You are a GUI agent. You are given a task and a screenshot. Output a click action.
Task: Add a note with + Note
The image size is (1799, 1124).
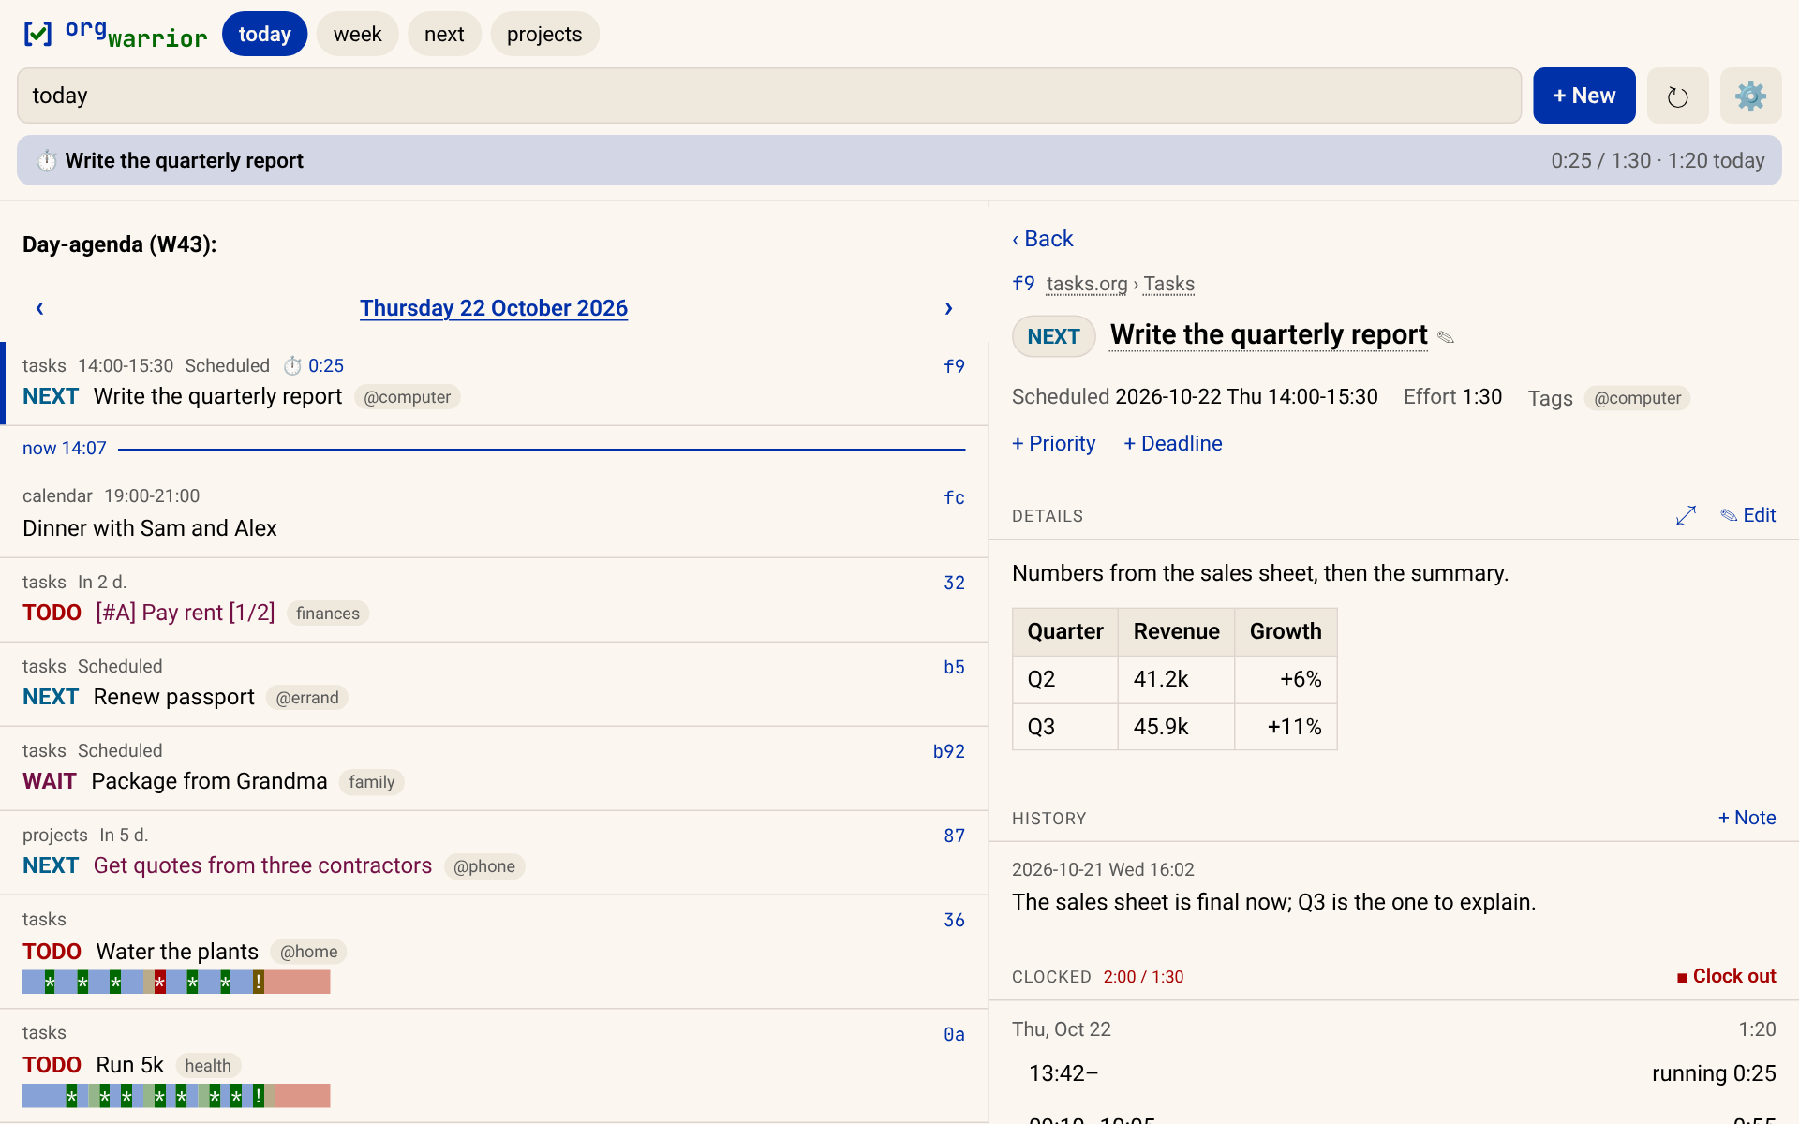pos(1747,818)
